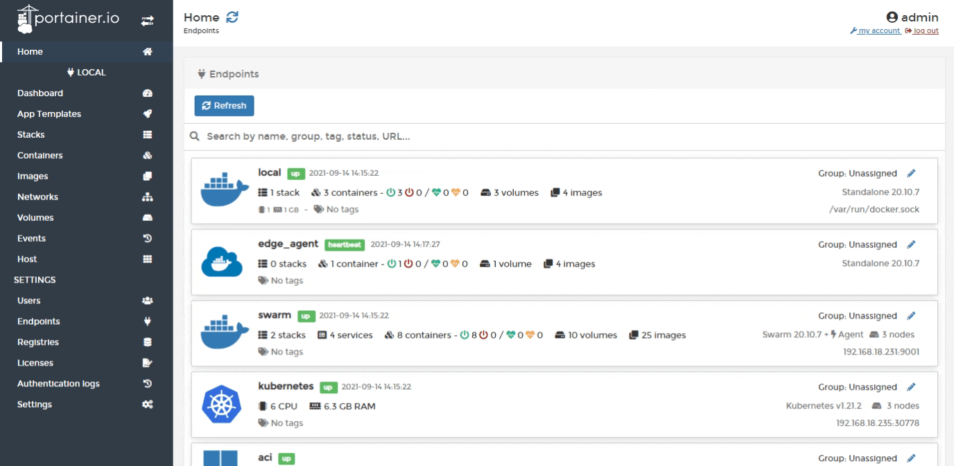Click the Networks sitemap icon
This screenshot has height=466, width=954.
click(x=147, y=197)
